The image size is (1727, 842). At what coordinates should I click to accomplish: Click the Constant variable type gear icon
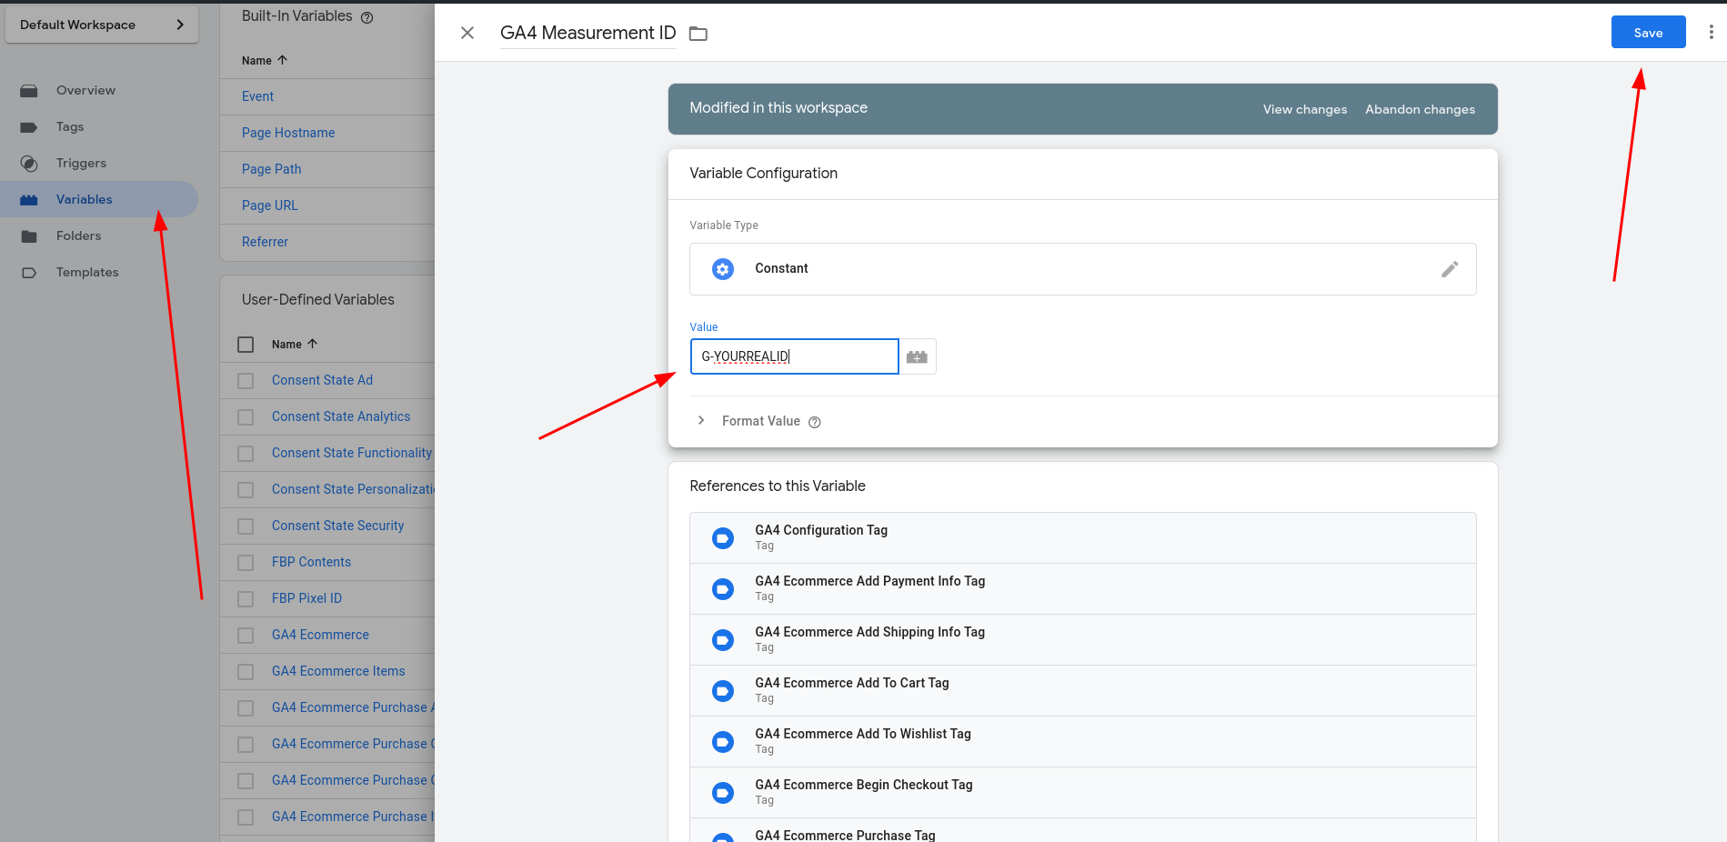[x=723, y=269]
